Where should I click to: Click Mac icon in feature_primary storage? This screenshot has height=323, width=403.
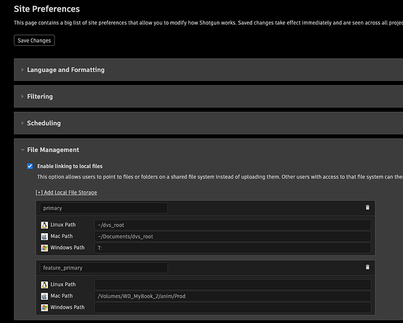(45, 296)
